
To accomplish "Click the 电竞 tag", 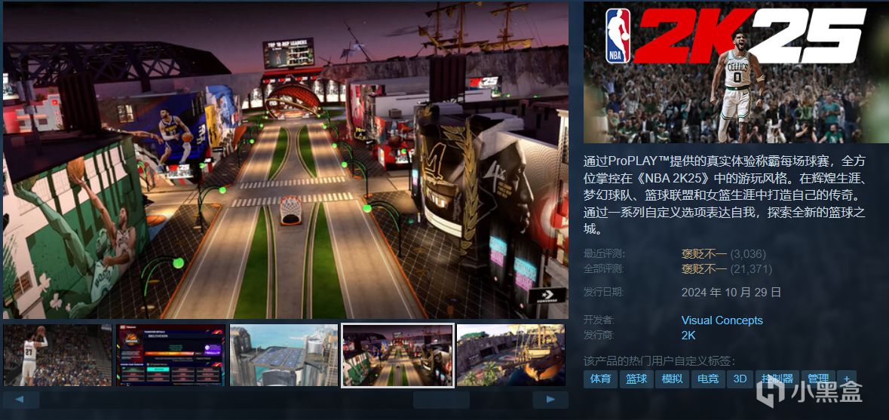I will (x=708, y=379).
